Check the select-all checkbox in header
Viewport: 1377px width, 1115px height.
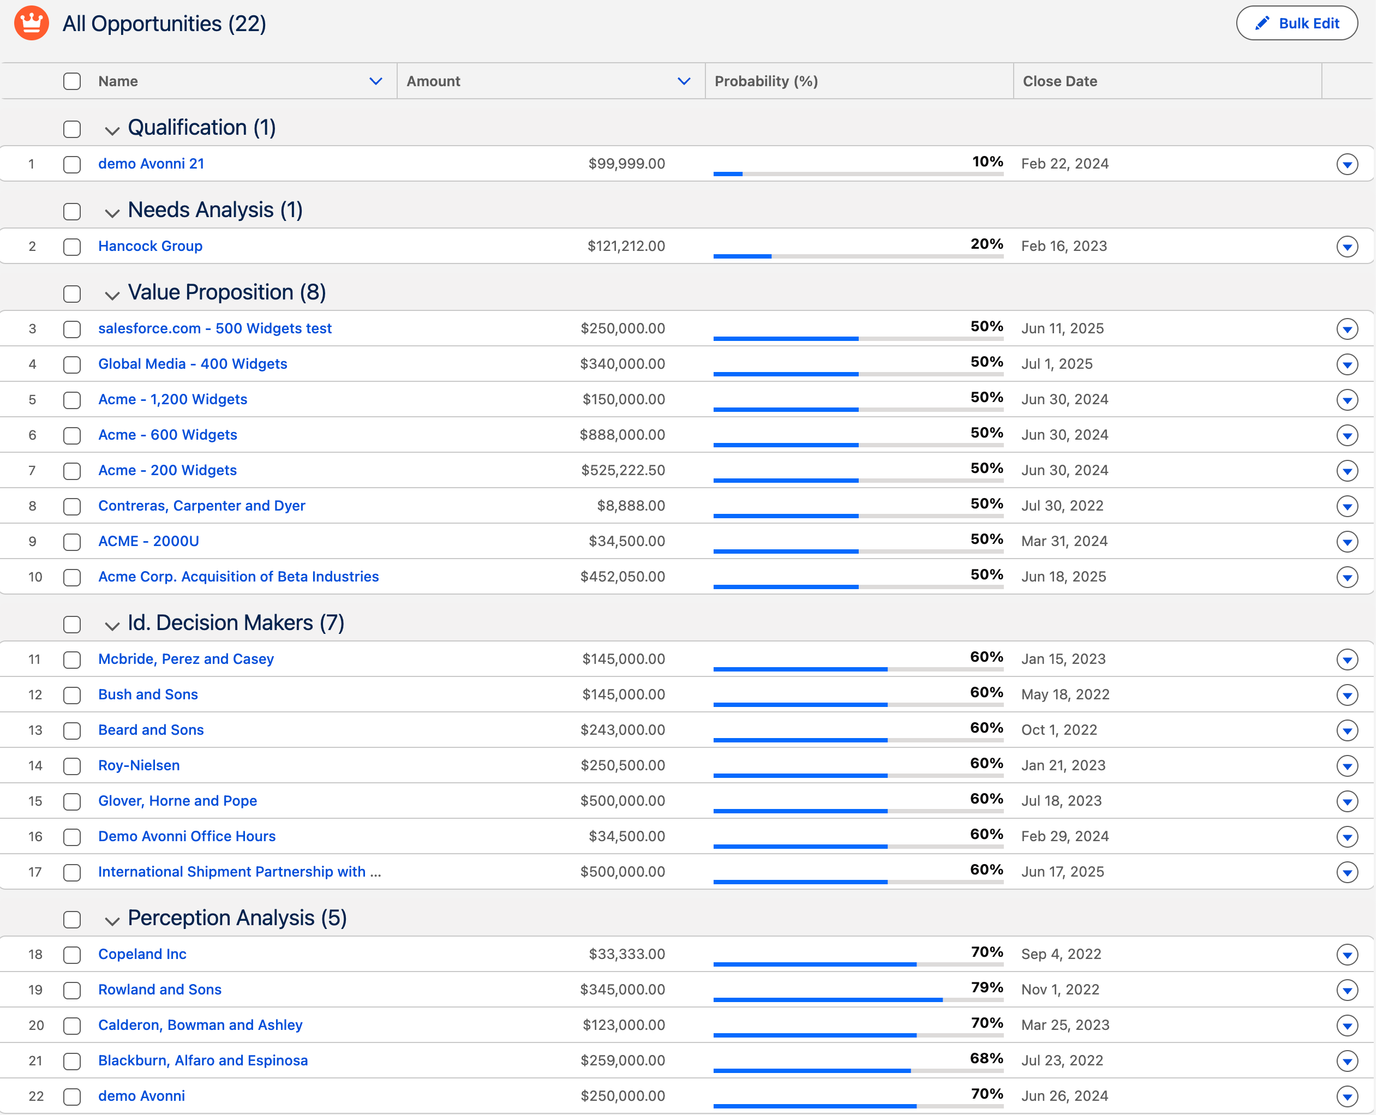[72, 82]
